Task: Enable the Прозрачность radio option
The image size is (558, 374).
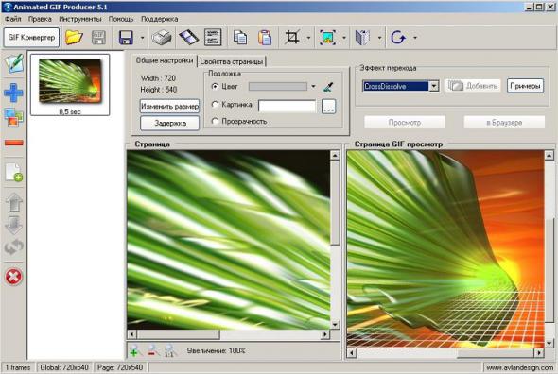Action: point(215,121)
